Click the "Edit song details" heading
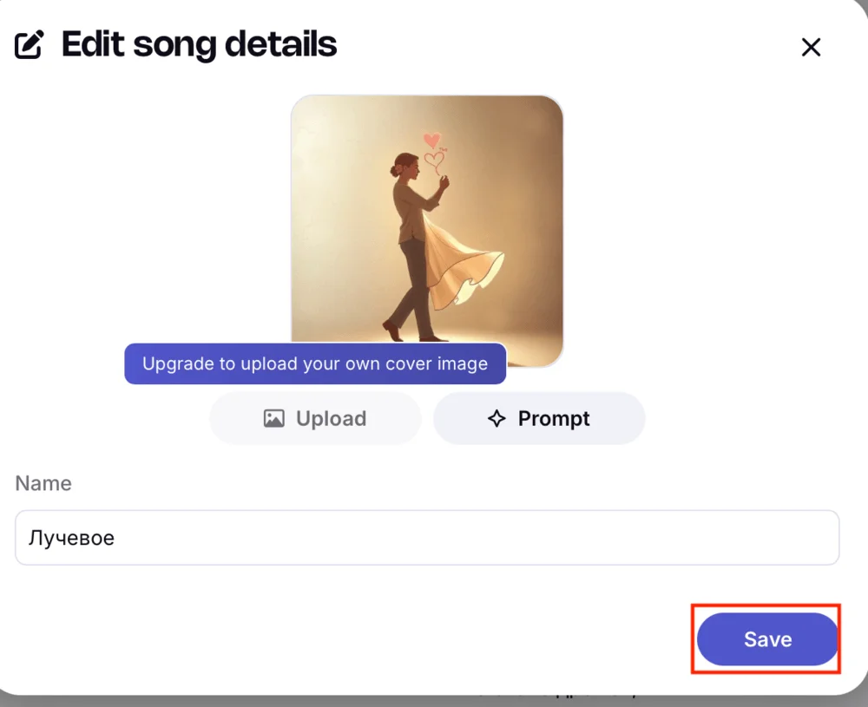The width and height of the screenshot is (868, 707). click(199, 44)
